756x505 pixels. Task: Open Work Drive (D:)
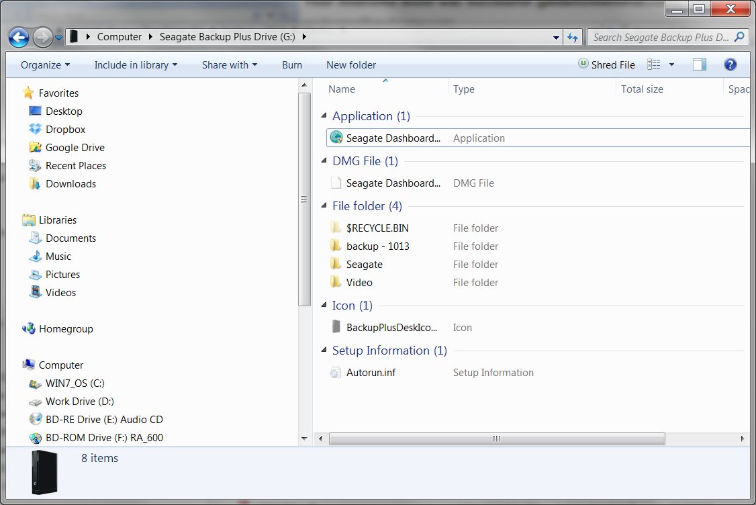pos(72,402)
